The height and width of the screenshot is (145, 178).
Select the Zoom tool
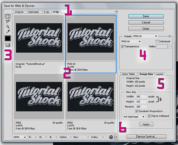tap(8, 26)
